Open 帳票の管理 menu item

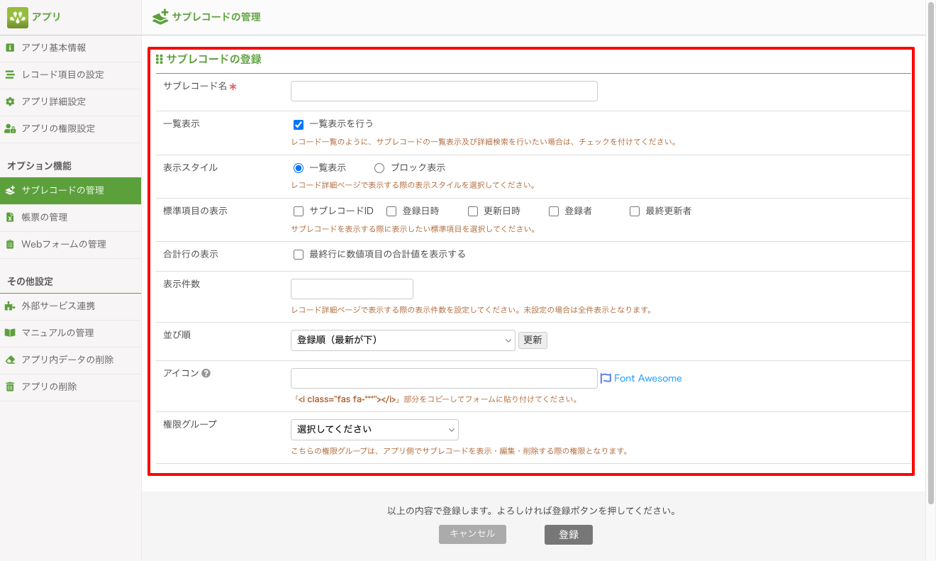click(x=70, y=217)
